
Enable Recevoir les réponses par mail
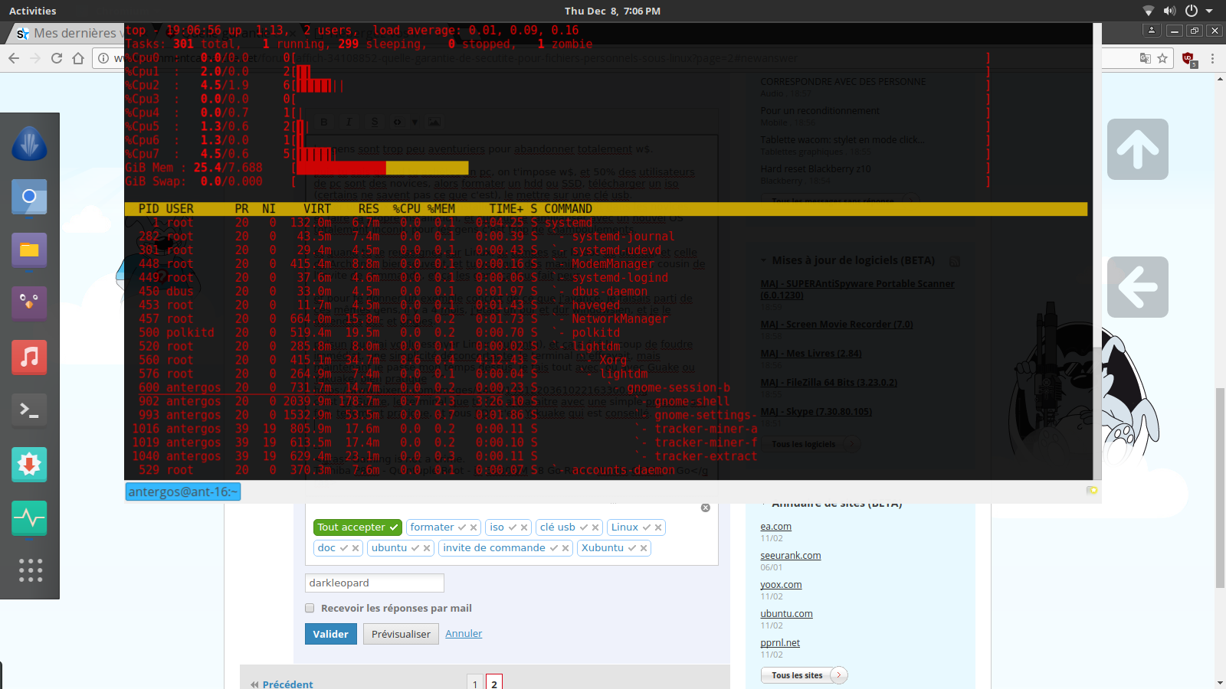coord(310,608)
